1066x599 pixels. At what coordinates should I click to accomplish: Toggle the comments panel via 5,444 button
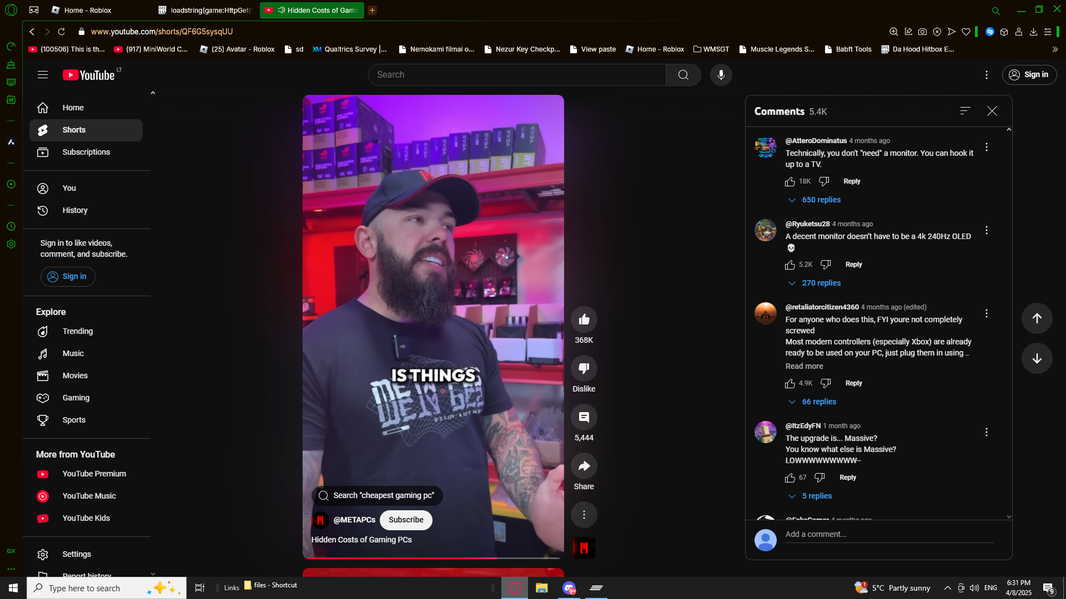coord(584,417)
